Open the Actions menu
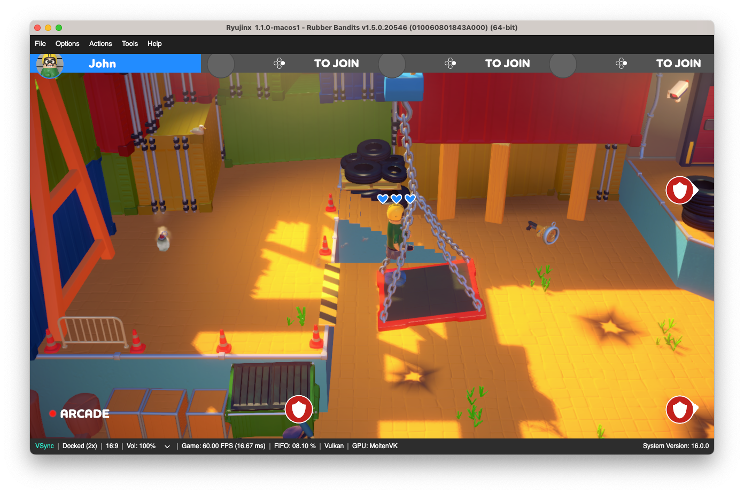744x494 pixels. pos(100,44)
